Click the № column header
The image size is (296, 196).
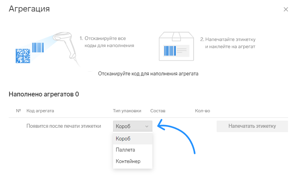pyautogui.click(x=18, y=111)
